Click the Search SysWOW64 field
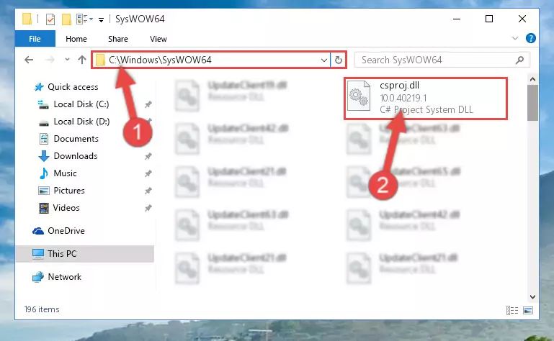554x341 pixels. tap(437, 60)
